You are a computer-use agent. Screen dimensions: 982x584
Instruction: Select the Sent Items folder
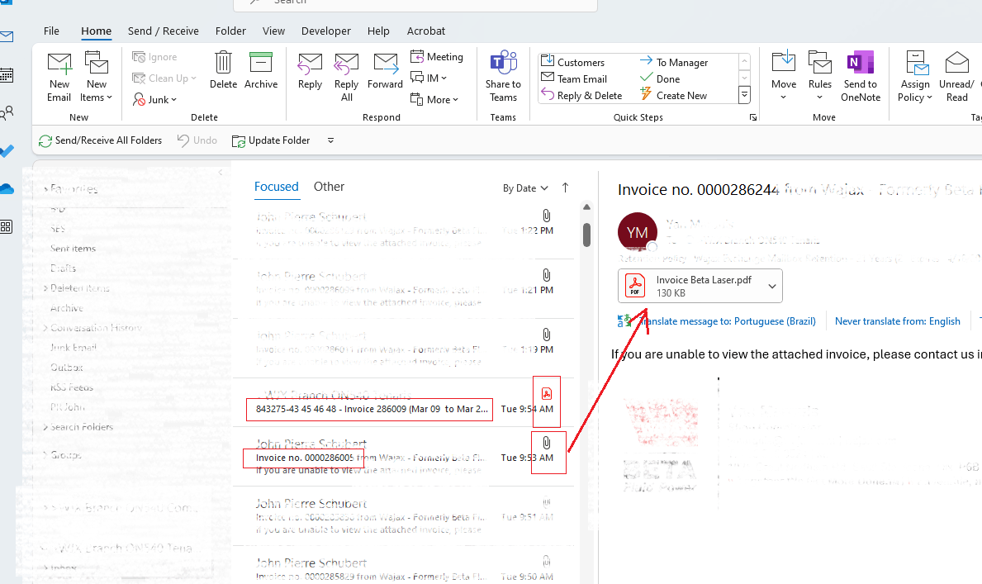[x=73, y=249]
